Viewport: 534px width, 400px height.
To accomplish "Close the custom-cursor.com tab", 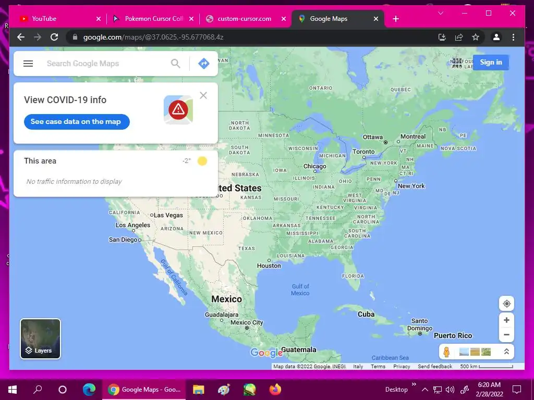I will pos(284,19).
